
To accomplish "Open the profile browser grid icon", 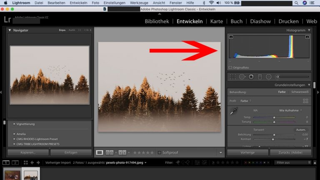I will tap(305, 101).
